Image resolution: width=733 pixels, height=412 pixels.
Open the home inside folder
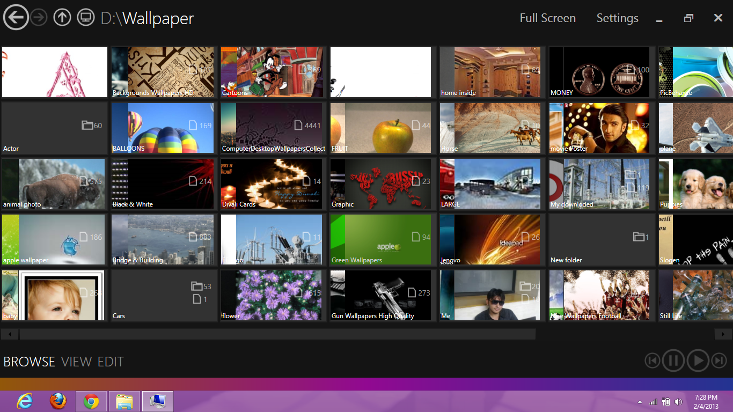click(x=492, y=72)
